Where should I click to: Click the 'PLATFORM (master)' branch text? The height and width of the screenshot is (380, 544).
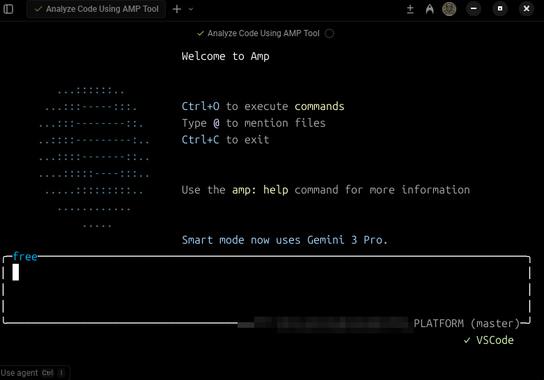tap(467, 324)
